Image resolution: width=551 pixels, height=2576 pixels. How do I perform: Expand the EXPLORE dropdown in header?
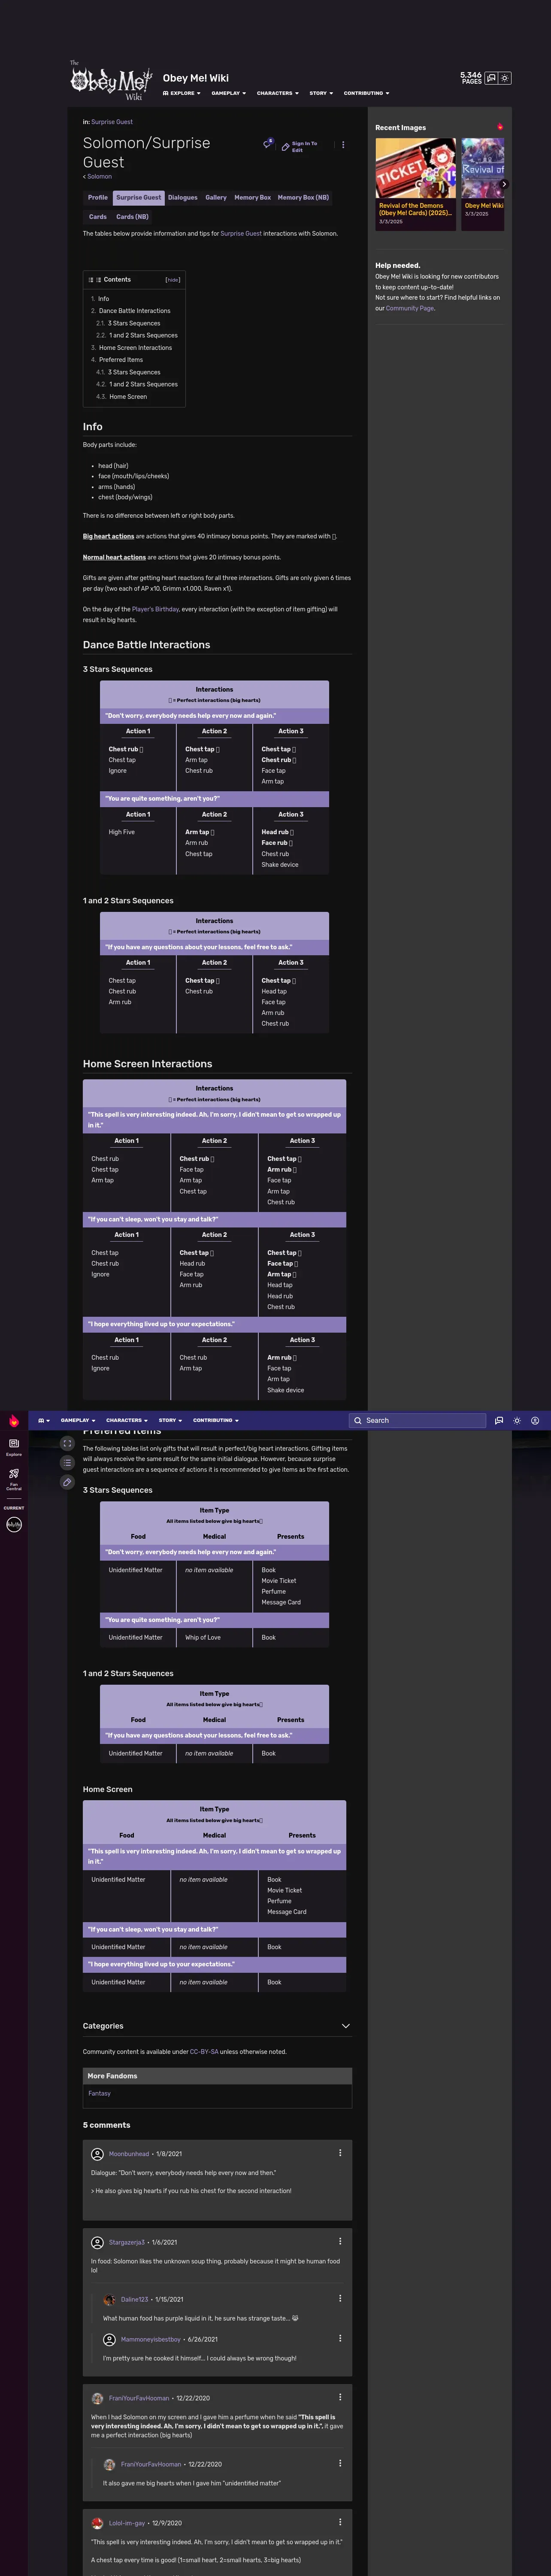181,93
